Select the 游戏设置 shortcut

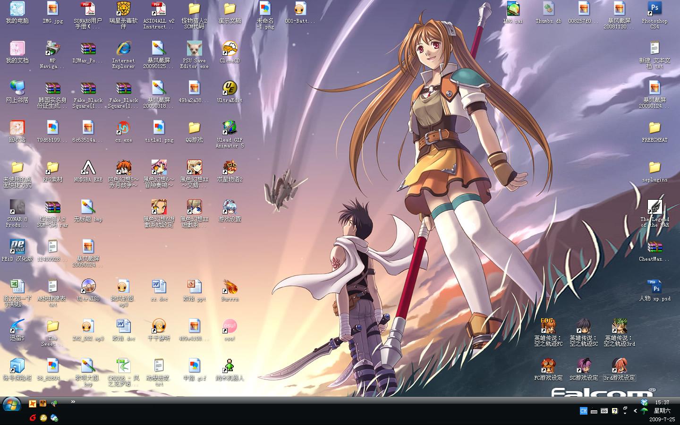pyautogui.click(x=229, y=211)
